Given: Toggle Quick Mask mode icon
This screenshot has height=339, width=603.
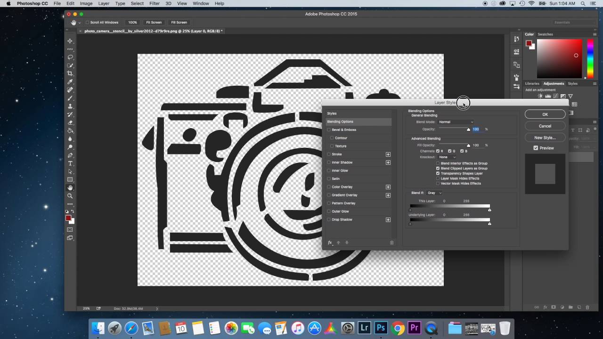Looking at the screenshot, I should pyautogui.click(x=70, y=230).
